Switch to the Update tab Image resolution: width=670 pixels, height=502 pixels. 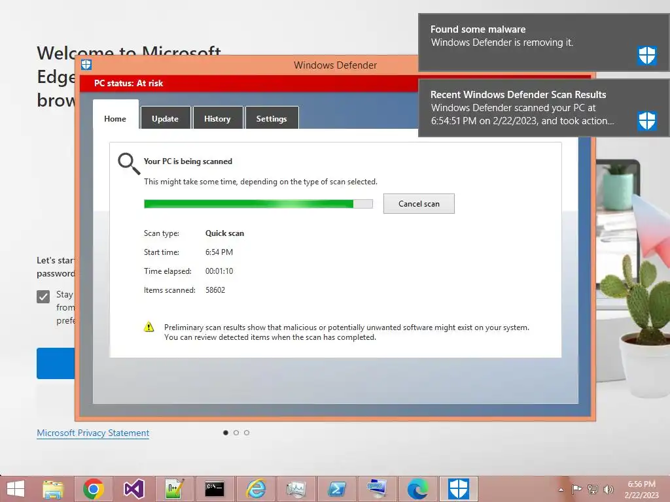click(x=165, y=119)
